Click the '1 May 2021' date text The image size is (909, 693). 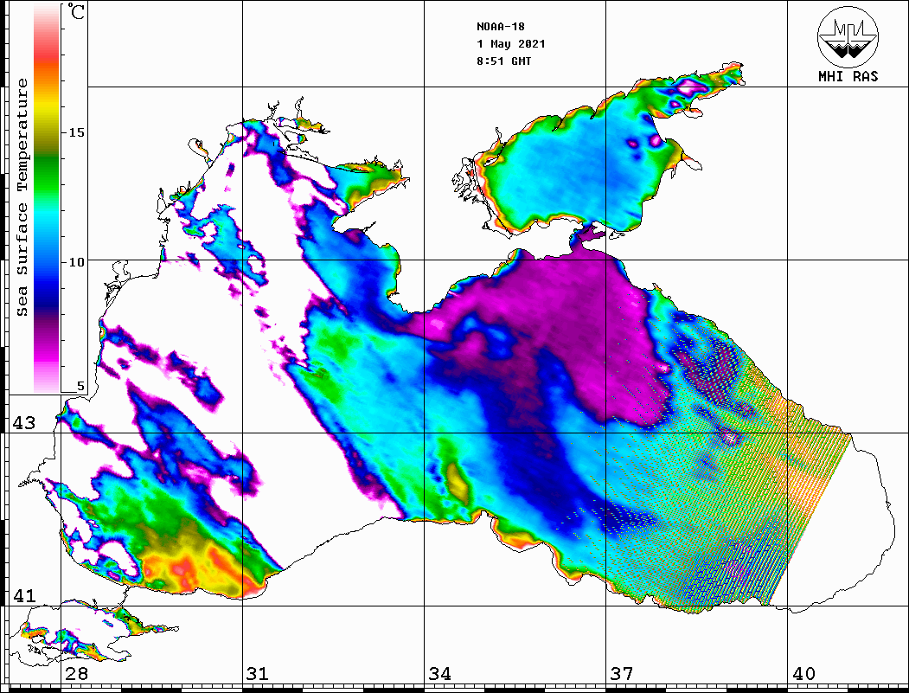coord(511,44)
